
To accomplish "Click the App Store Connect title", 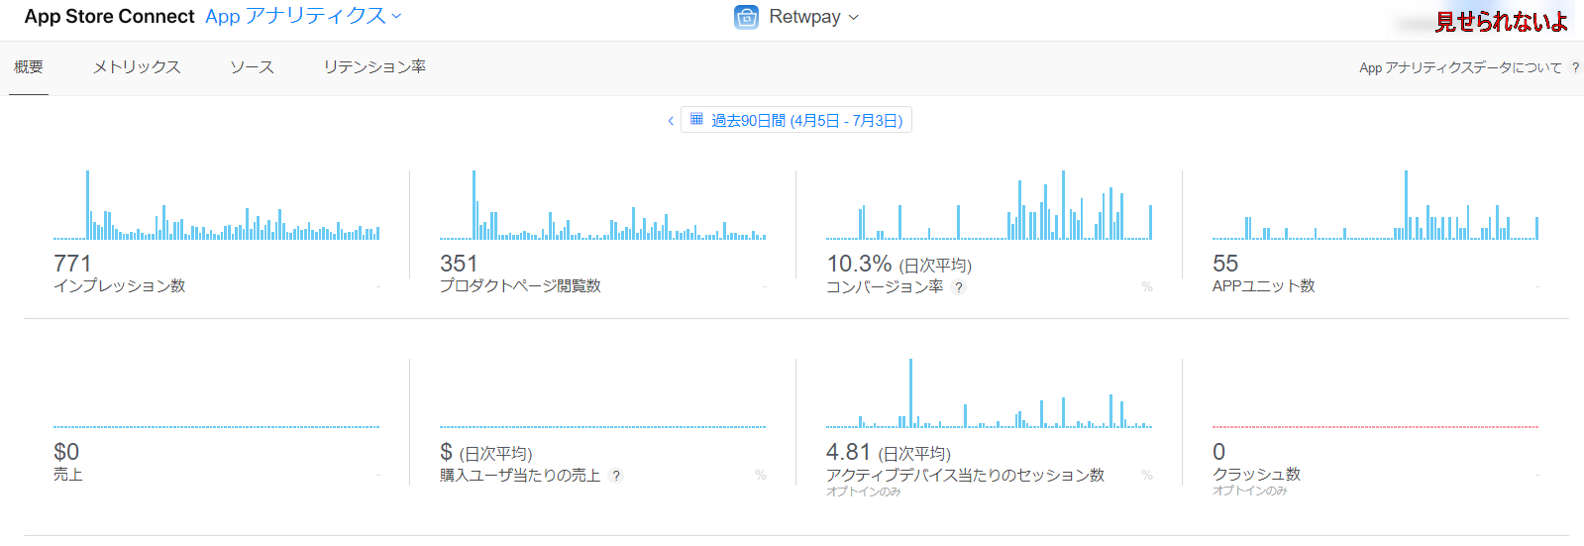I will click(x=109, y=16).
